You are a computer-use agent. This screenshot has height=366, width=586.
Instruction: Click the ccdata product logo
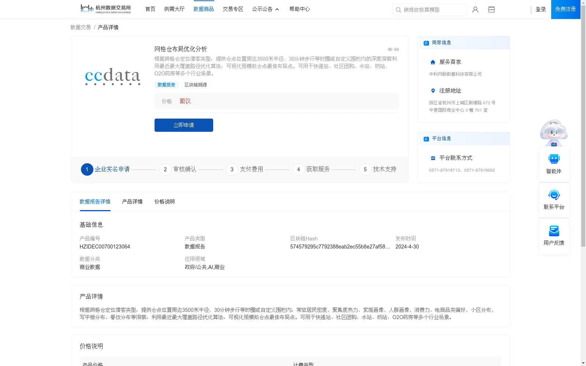coord(113,76)
